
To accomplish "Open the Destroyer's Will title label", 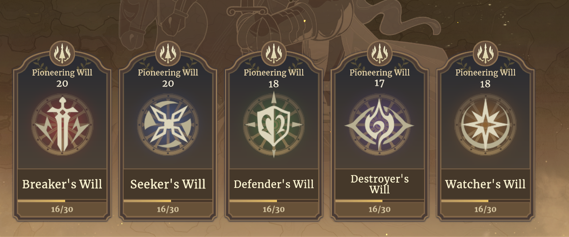I will (380, 184).
